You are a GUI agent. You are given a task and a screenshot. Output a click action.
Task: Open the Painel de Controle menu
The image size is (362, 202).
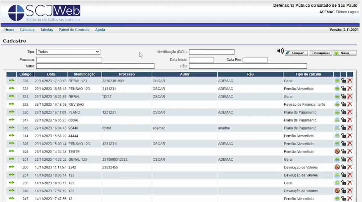pyautogui.click(x=74, y=30)
